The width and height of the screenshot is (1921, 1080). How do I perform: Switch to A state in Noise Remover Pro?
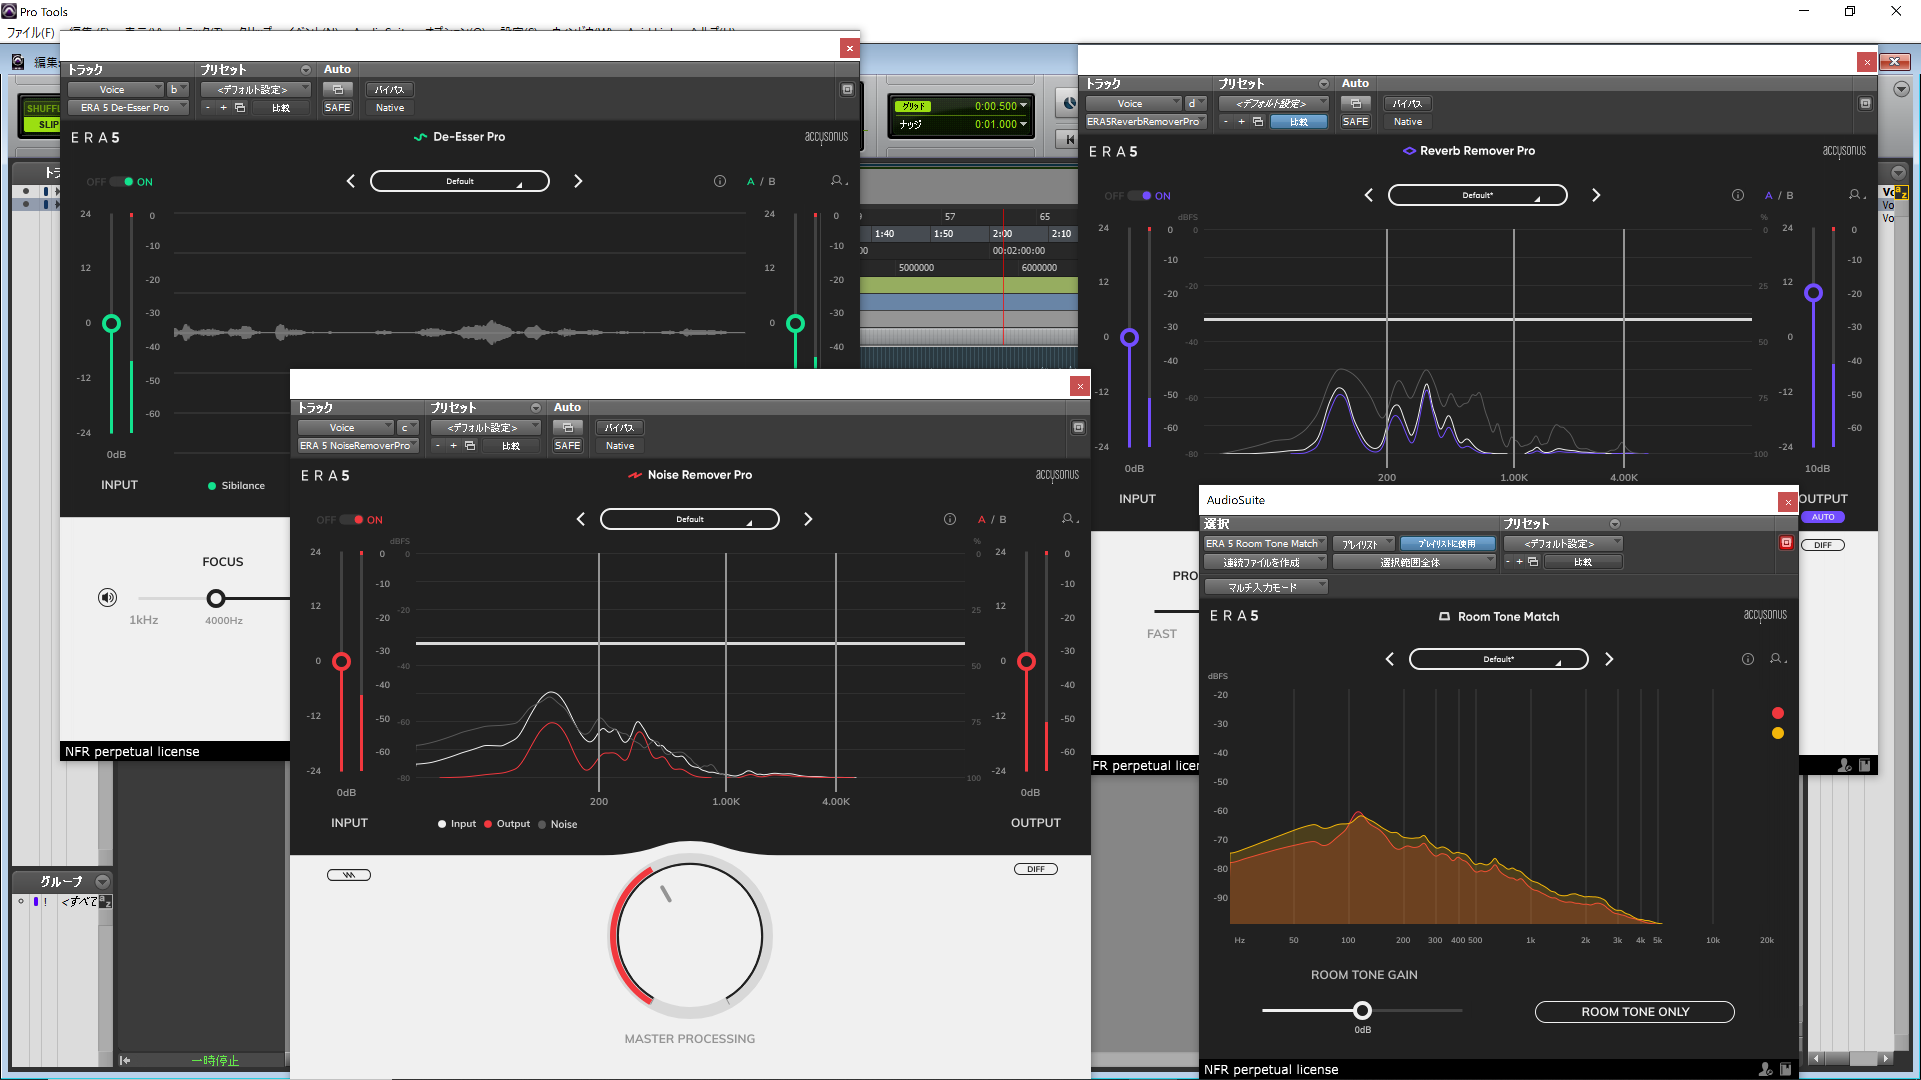tap(982, 519)
